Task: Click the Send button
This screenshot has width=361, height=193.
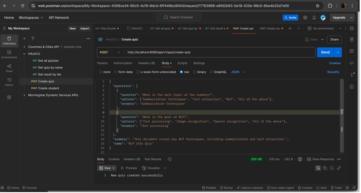Action: [325, 52]
